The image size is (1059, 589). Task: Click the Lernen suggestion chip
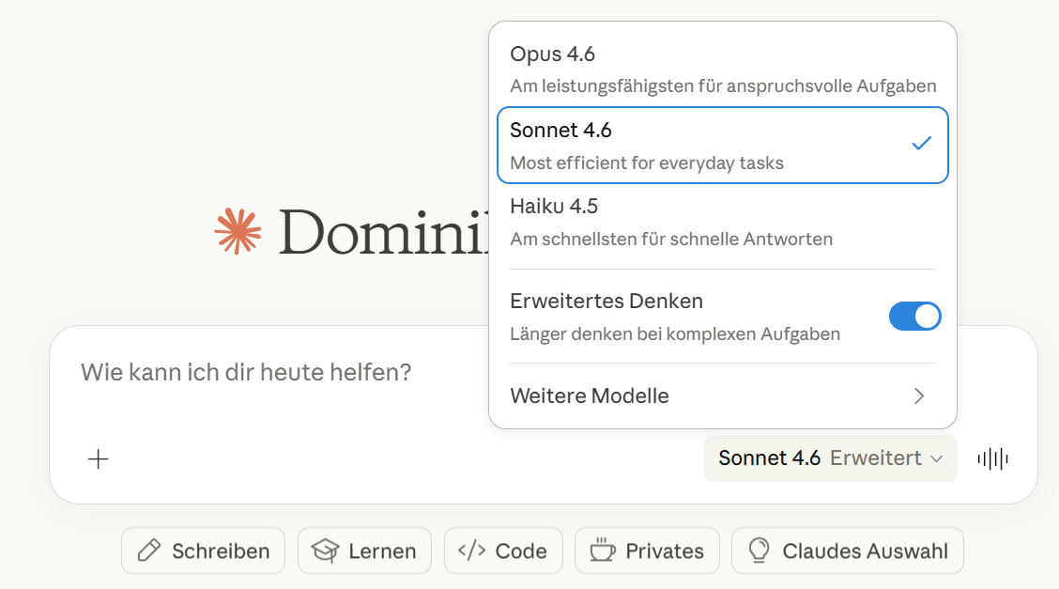(x=364, y=551)
